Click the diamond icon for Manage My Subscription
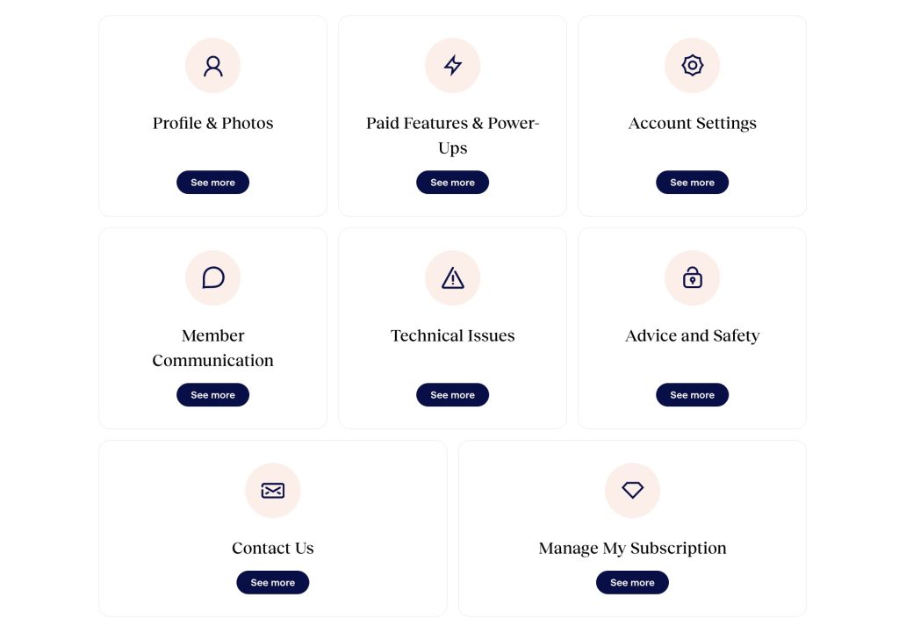This screenshot has height=626, width=899. 632,491
